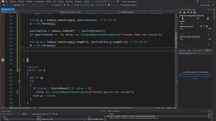Click the step over icon

click(x=86, y=5)
